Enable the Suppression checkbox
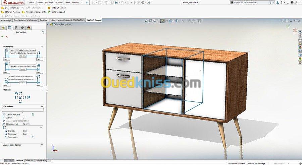Viewport: 302px width, 165px height. tap(33, 137)
